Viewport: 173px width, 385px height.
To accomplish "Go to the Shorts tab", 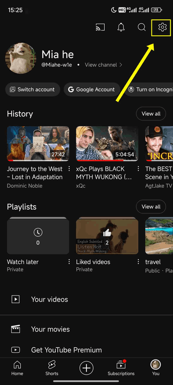I will 52,368.
